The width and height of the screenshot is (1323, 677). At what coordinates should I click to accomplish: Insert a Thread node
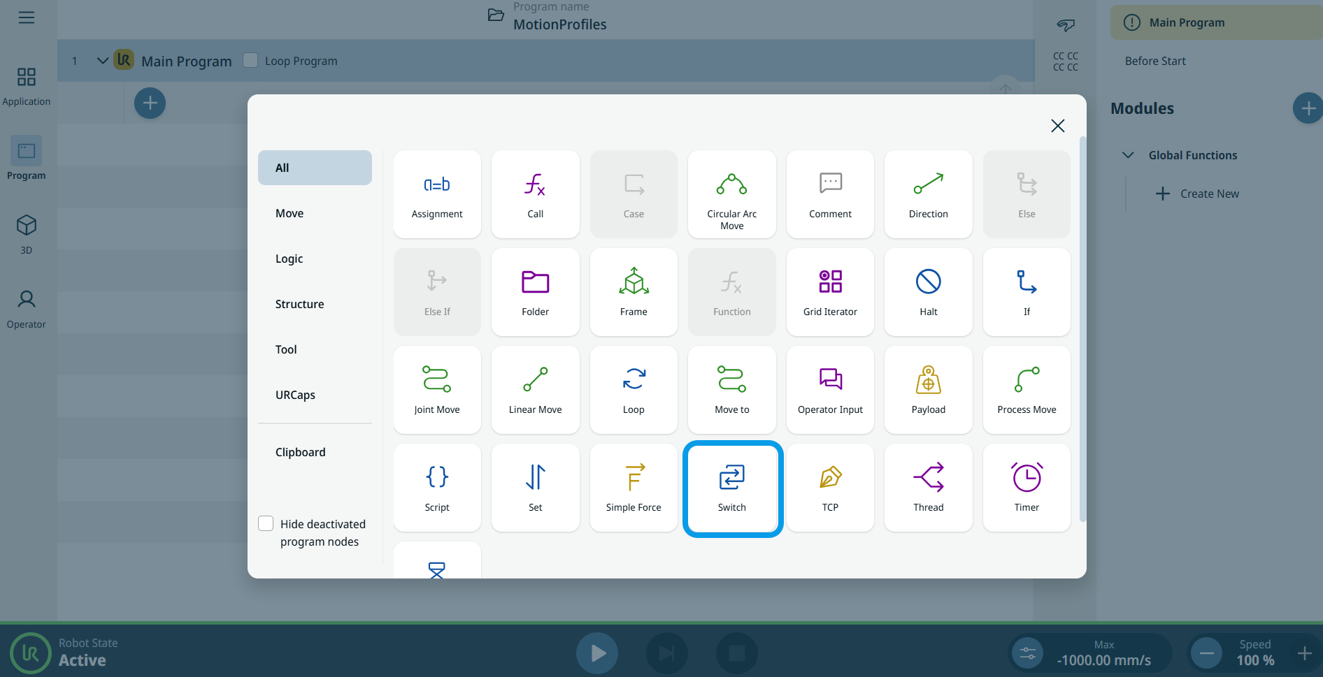coord(928,488)
